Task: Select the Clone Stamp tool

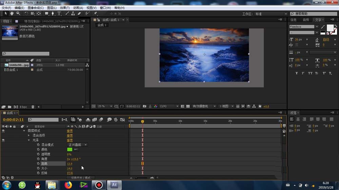Action: (73, 14)
